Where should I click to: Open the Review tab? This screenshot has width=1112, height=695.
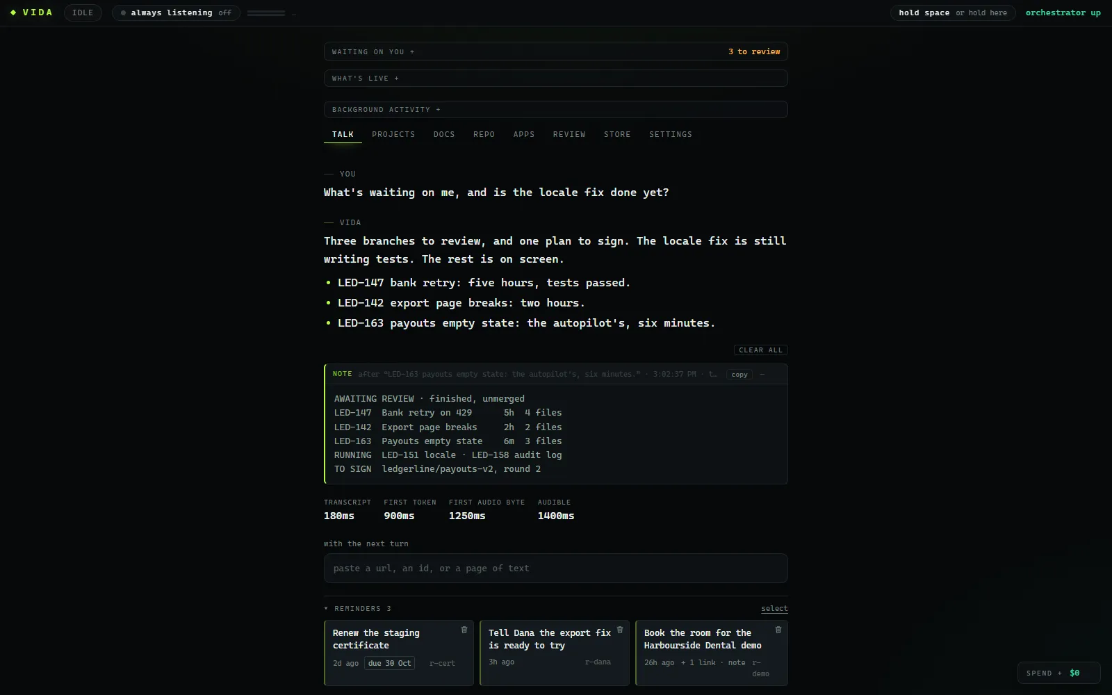(x=569, y=134)
